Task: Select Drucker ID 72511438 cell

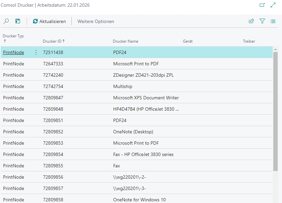Action: click(x=53, y=52)
